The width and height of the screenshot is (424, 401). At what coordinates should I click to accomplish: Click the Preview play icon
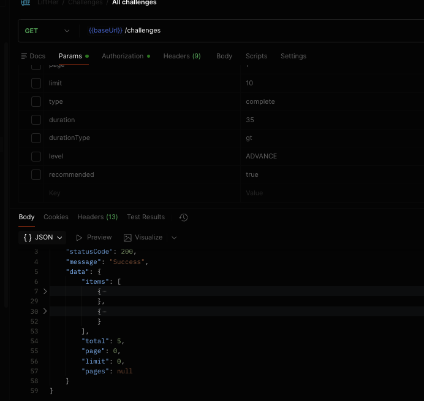79,238
